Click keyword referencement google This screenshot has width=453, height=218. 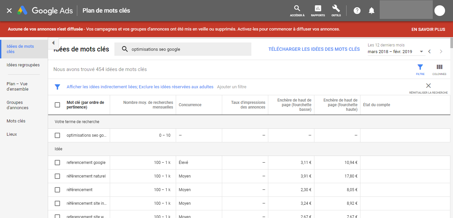[x=86, y=163]
